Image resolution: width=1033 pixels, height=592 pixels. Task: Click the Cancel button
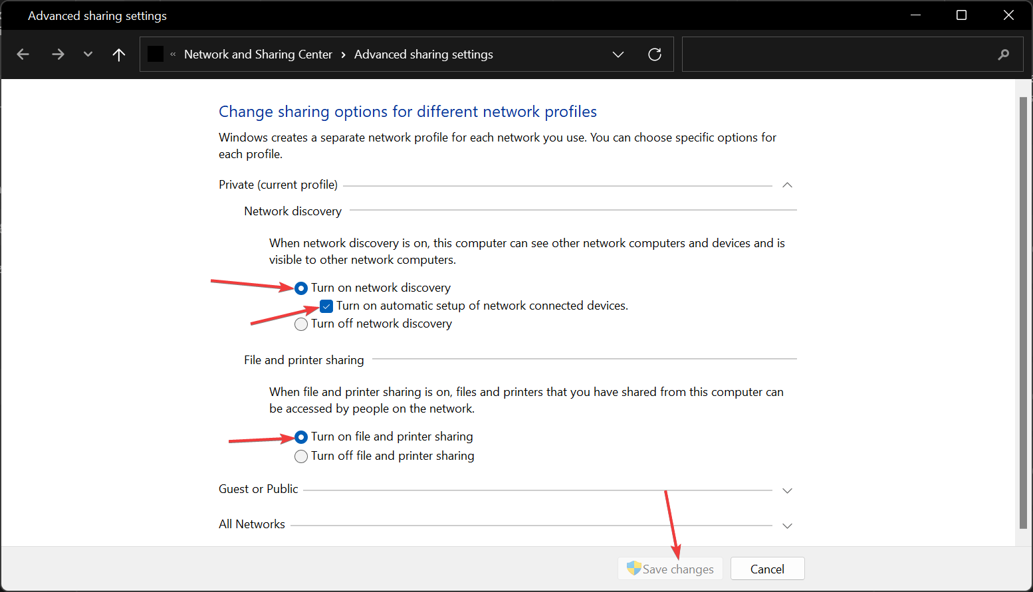point(767,569)
